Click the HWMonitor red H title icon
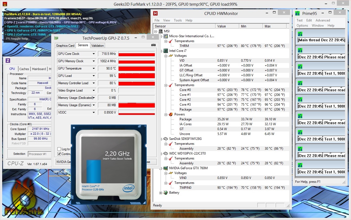Image resolution: width=351 pixels, height=220 pixels. (155, 13)
